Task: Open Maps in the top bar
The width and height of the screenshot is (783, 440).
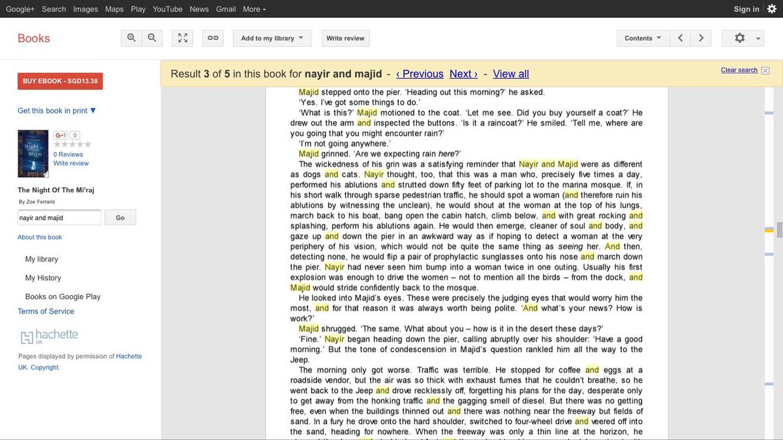Action: [114, 9]
